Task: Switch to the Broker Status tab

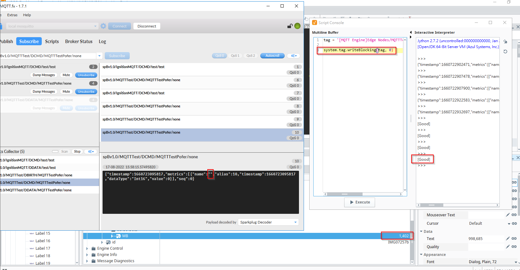Action: point(79,41)
